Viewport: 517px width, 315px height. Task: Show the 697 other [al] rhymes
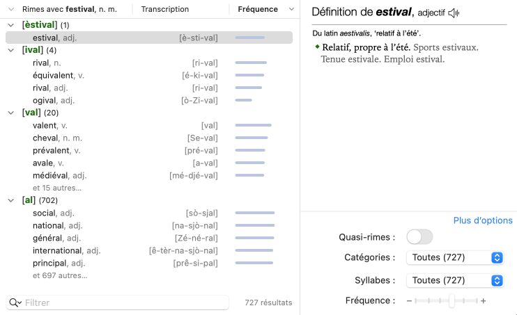click(60, 275)
